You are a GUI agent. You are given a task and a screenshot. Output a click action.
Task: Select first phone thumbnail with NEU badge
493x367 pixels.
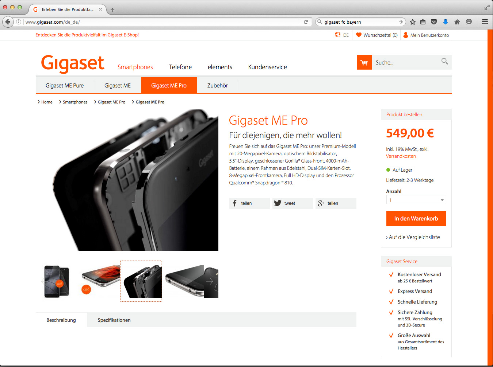[x=57, y=281]
